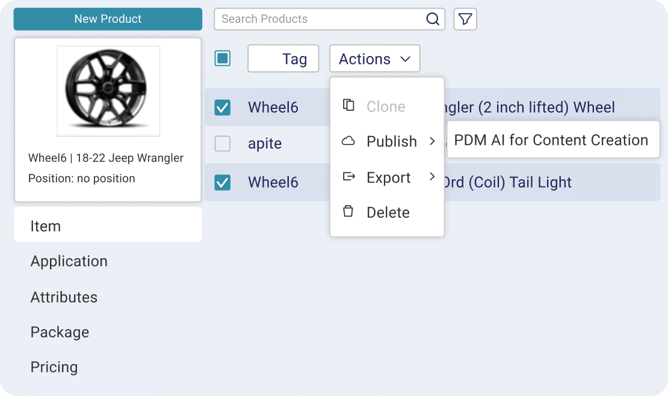Click the search magnifier icon
Screen dimensions: 668x396
pos(433,19)
